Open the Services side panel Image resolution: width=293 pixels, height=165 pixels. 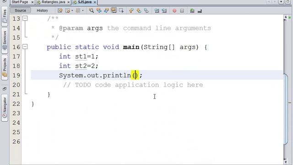pyautogui.click(x=5, y=40)
